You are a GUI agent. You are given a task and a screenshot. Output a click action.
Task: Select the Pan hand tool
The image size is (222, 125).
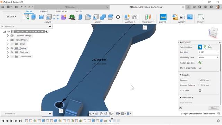click(x=101, y=114)
